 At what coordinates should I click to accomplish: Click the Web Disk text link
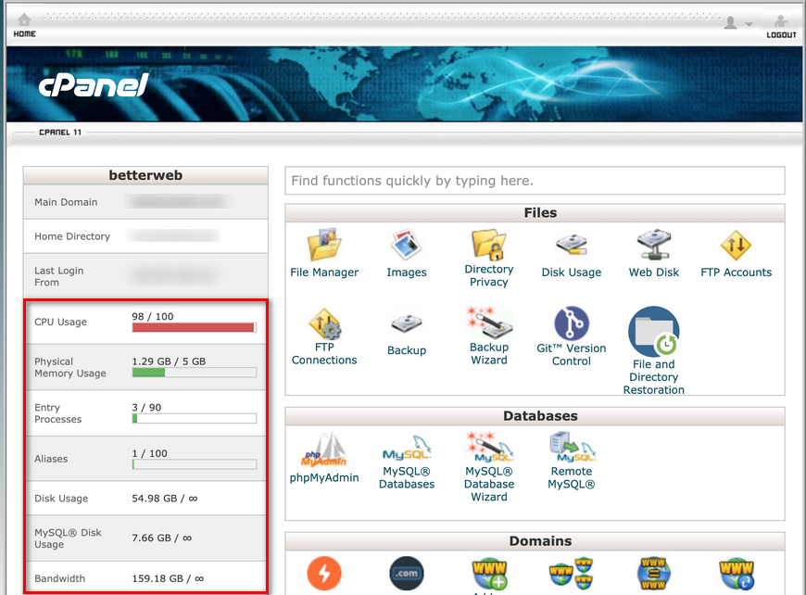[x=653, y=272]
